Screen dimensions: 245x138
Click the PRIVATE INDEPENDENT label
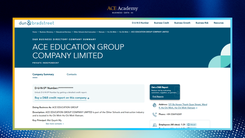pos(46,63)
